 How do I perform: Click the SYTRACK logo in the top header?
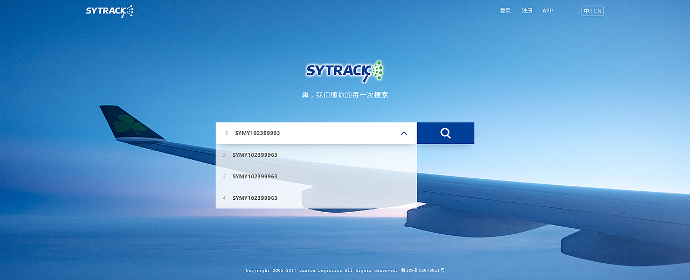pos(110,11)
